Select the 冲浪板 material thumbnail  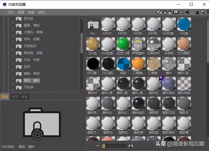point(169,44)
